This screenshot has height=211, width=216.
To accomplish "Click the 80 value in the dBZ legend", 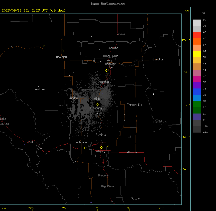I will point(204,20).
